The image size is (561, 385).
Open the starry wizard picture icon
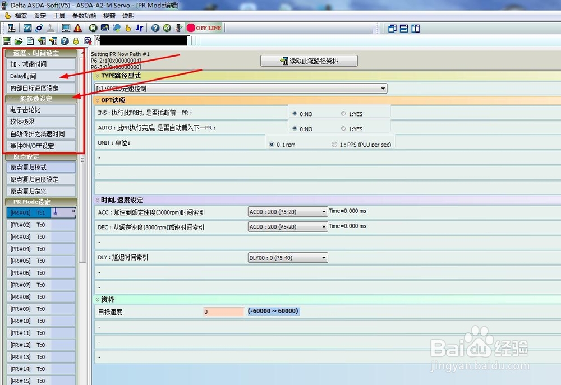point(105,27)
